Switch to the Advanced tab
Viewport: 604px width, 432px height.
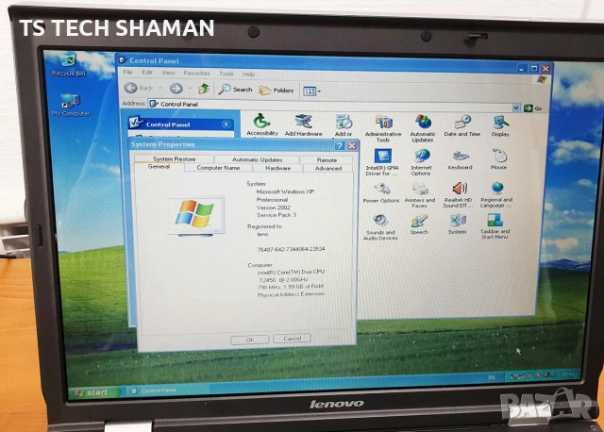(328, 168)
